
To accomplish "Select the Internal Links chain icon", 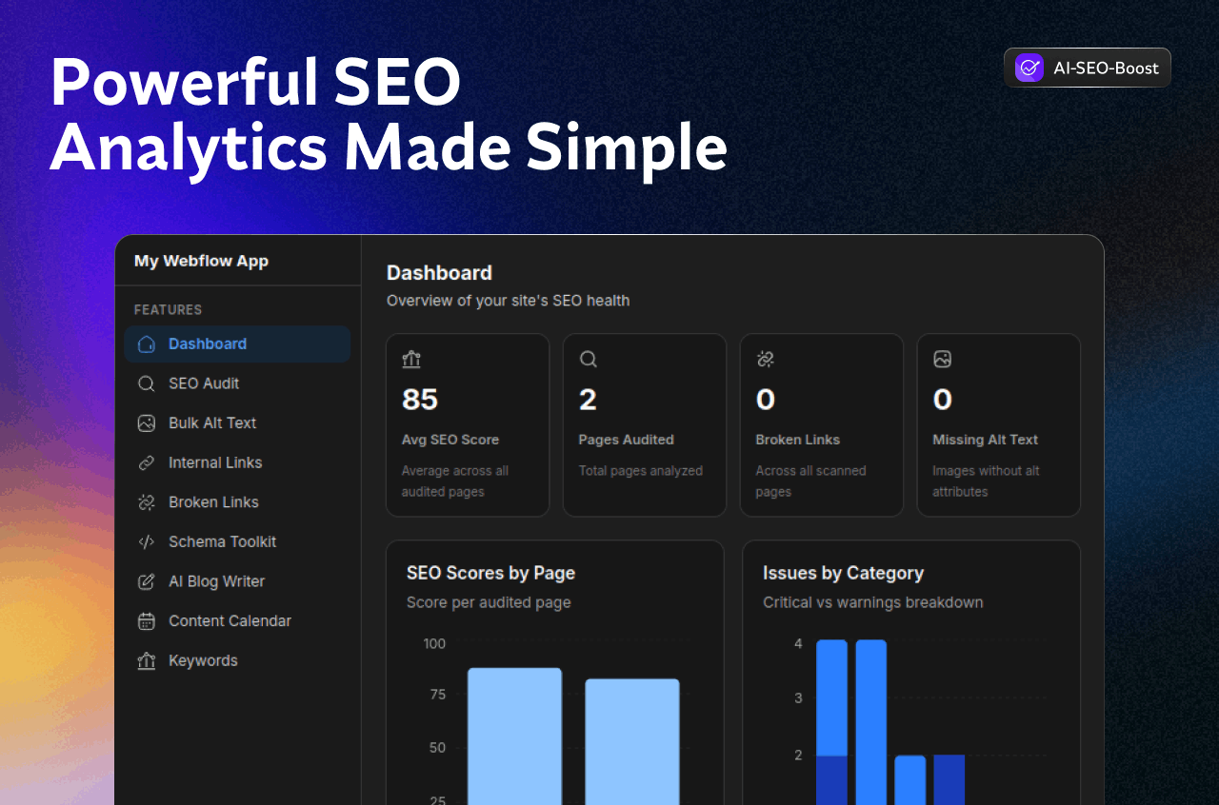I will tap(147, 462).
